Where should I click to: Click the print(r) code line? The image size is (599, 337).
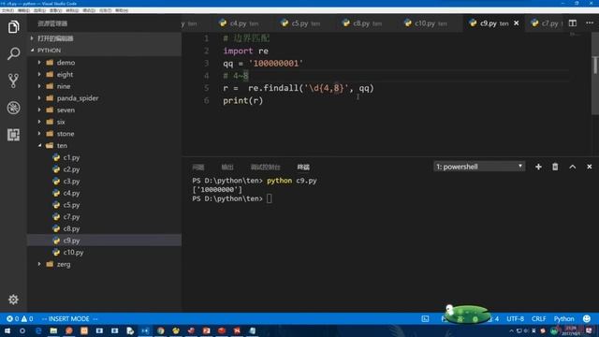[x=243, y=100]
